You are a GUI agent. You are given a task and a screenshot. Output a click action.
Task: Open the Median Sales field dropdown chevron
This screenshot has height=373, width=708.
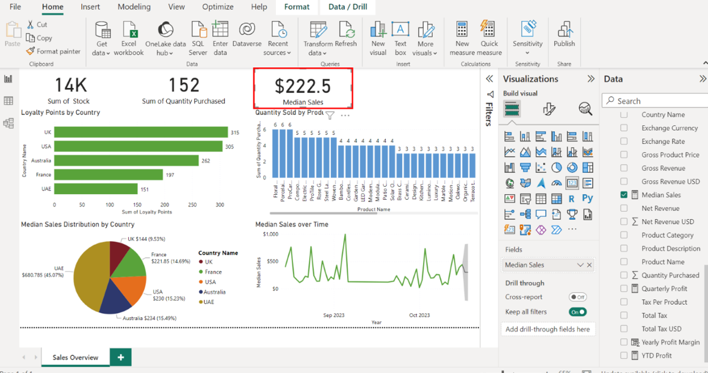pos(580,265)
